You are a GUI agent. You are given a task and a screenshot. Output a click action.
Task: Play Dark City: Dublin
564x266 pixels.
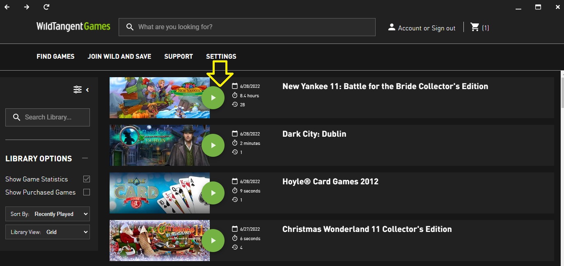click(x=213, y=145)
